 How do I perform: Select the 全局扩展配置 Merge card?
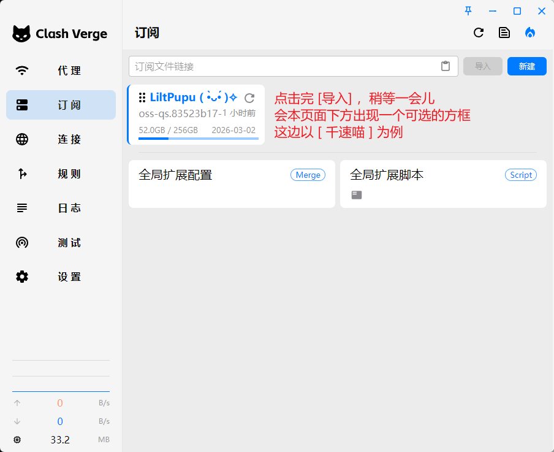click(x=232, y=183)
